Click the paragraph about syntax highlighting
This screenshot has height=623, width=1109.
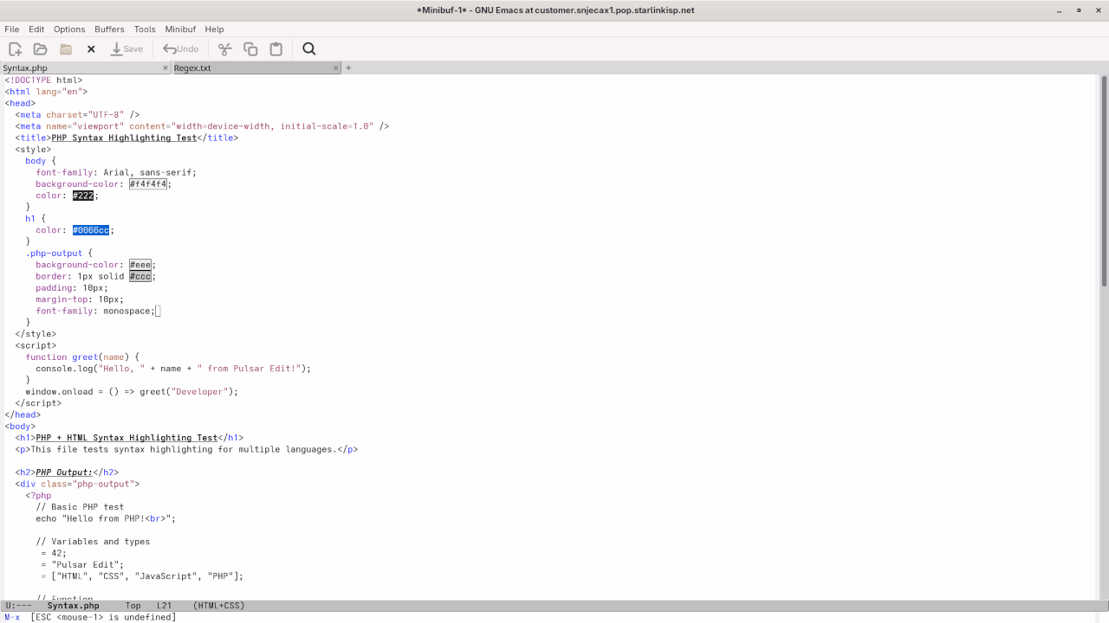coord(186,449)
